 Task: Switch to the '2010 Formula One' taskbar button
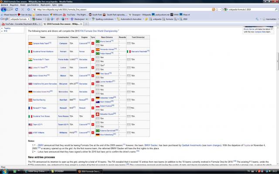[x=89, y=171]
